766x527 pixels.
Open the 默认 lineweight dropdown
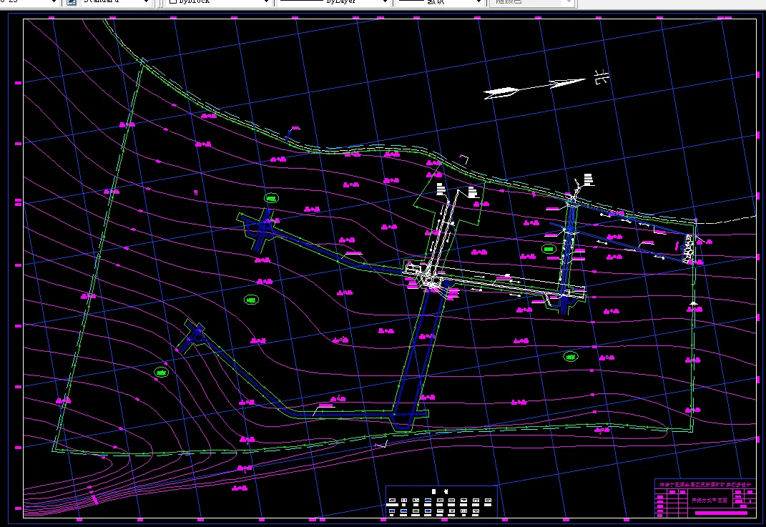(x=438, y=2)
